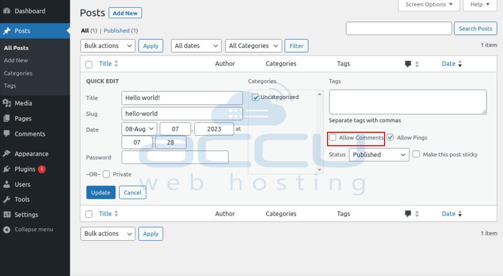
Task: Click the Dashboard gauge icon in sidebar
Action: click(7, 11)
